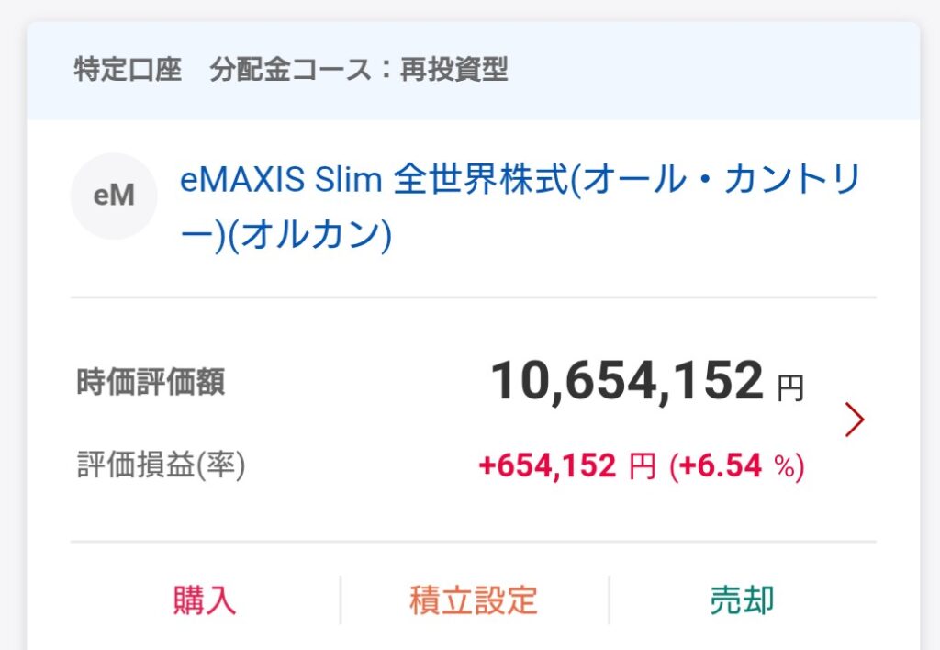The height and width of the screenshot is (650, 940).
Task: Click the horizontal line below the fund name
Action: click(x=474, y=297)
